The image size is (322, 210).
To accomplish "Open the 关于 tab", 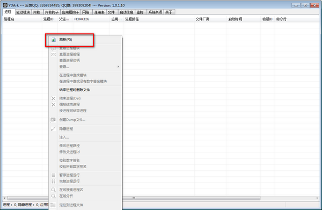I will click(x=169, y=12).
